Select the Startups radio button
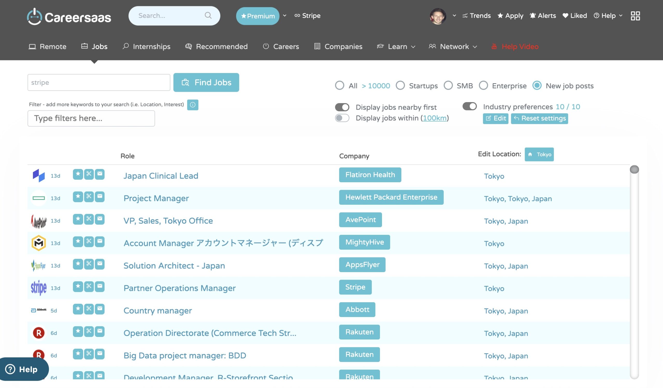 (x=400, y=85)
